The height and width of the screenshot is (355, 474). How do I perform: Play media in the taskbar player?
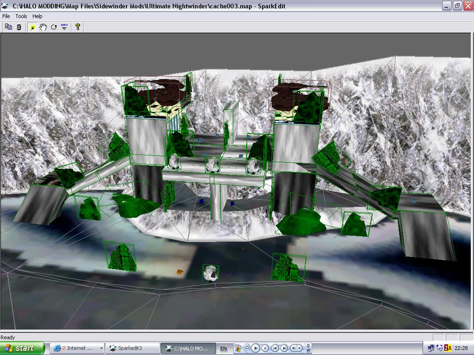point(256,349)
